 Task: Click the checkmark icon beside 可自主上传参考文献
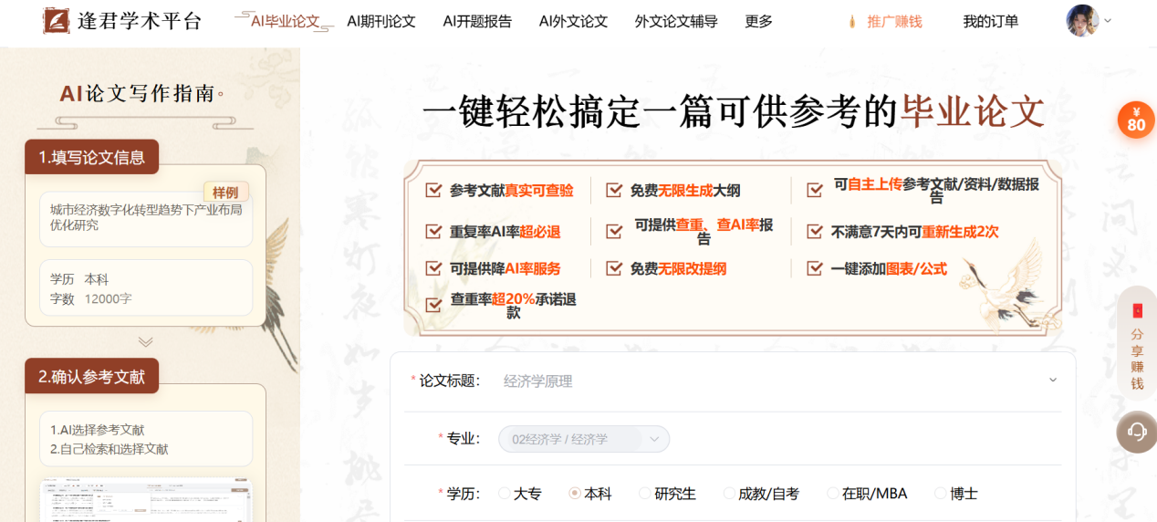(x=815, y=191)
